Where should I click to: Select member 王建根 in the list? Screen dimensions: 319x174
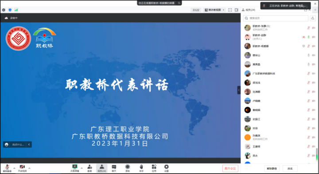(280, 146)
